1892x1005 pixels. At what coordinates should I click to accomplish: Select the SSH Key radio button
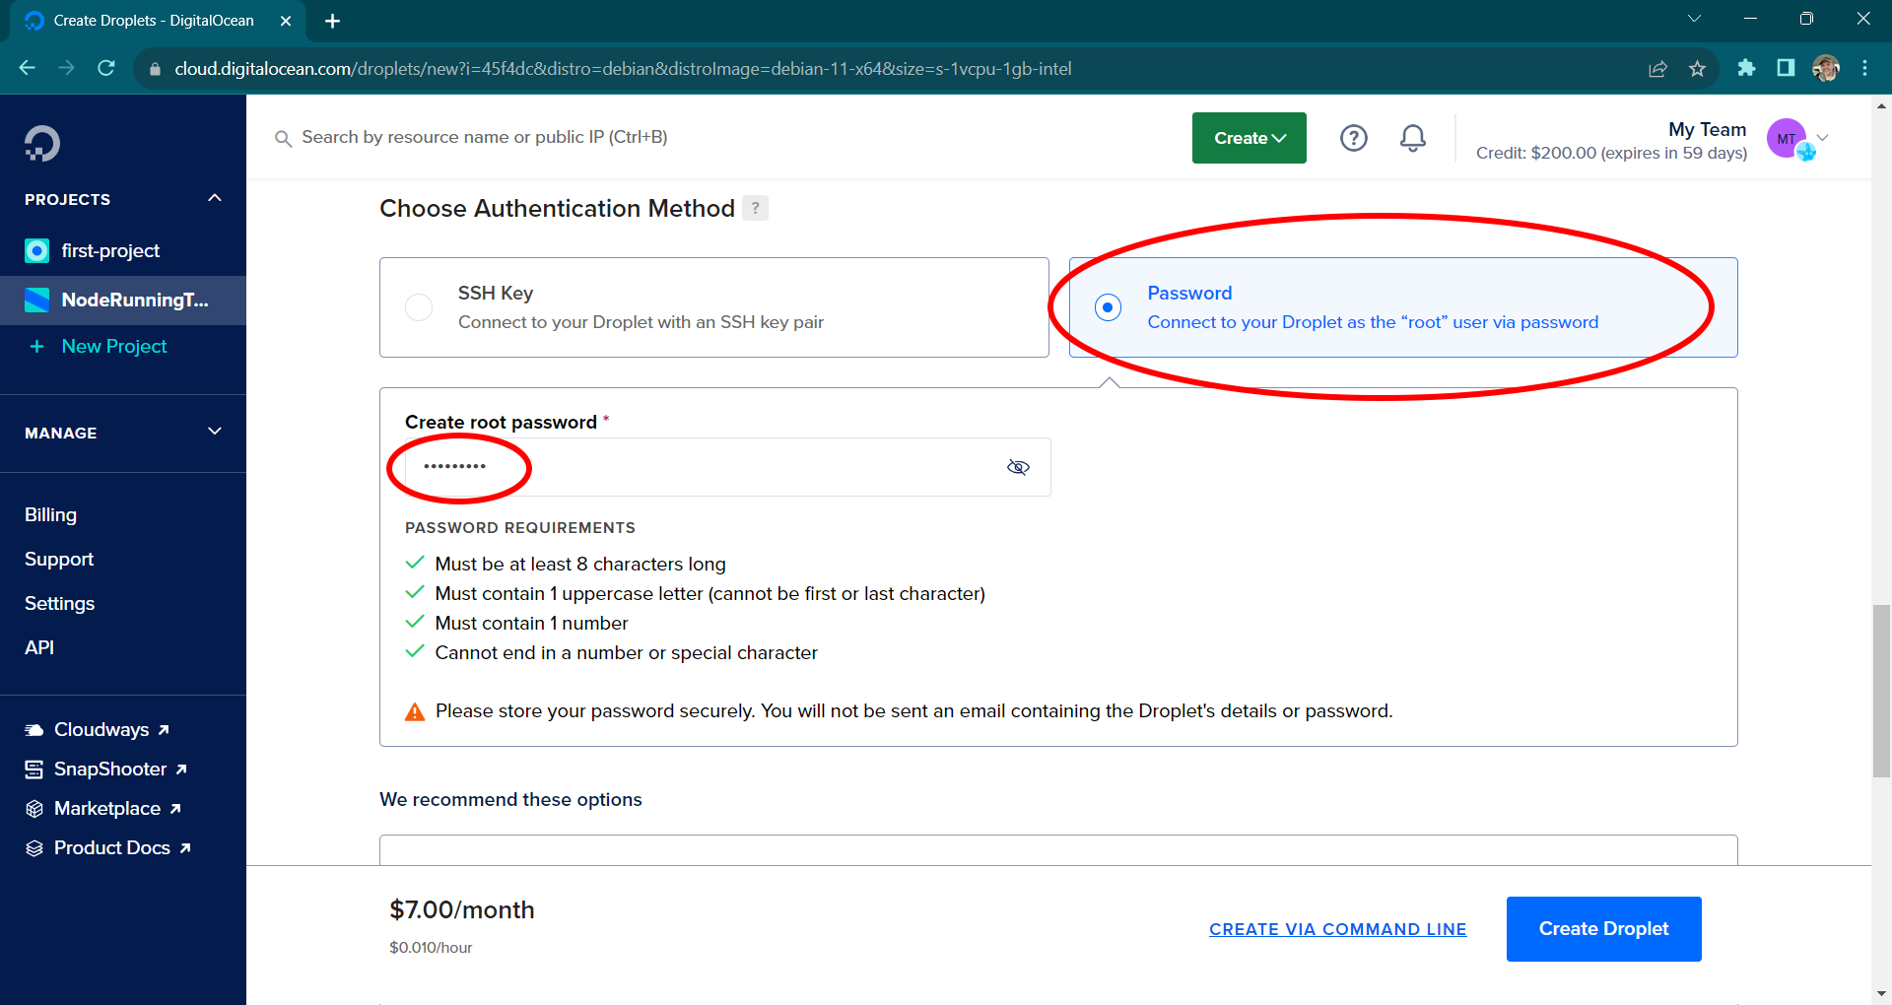pos(419,307)
